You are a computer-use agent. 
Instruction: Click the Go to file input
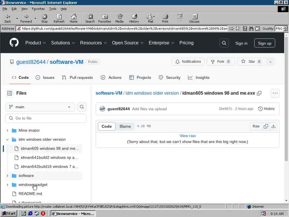click(46, 118)
